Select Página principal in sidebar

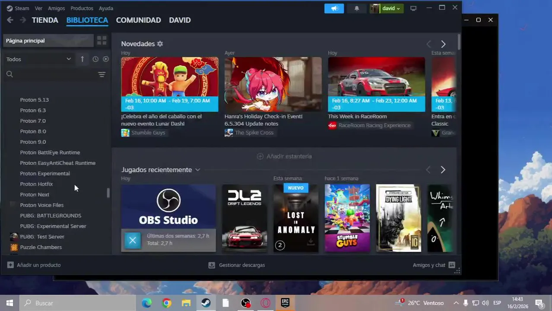(x=48, y=41)
